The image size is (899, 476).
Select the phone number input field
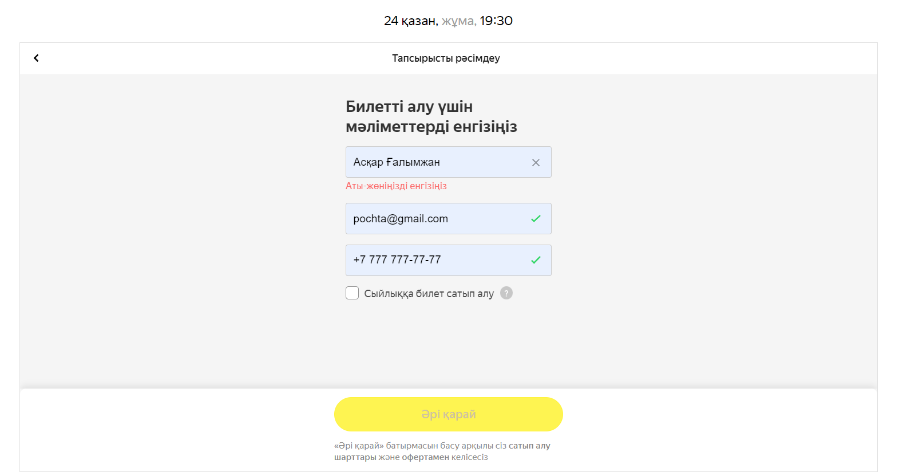(435, 260)
